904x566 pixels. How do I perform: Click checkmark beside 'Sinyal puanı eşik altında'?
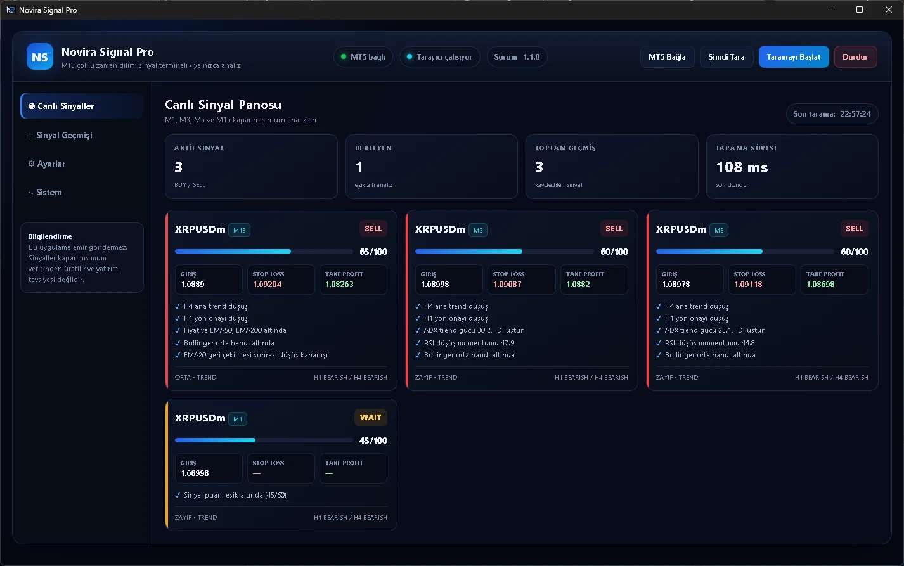coord(178,496)
